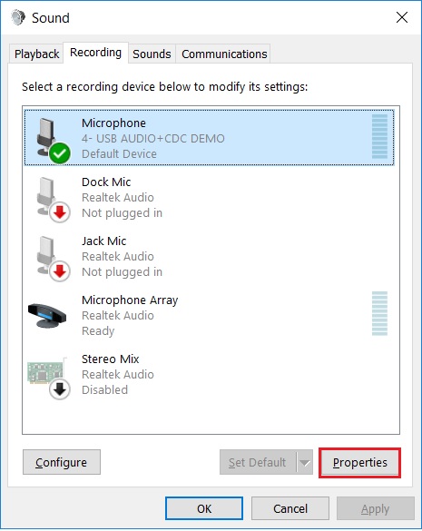Click the Microphone level meter bars
422x531 pixels.
[379, 136]
